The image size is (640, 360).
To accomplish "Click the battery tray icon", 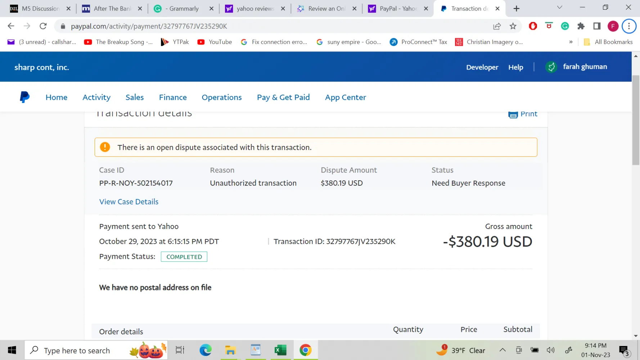I will (535, 350).
